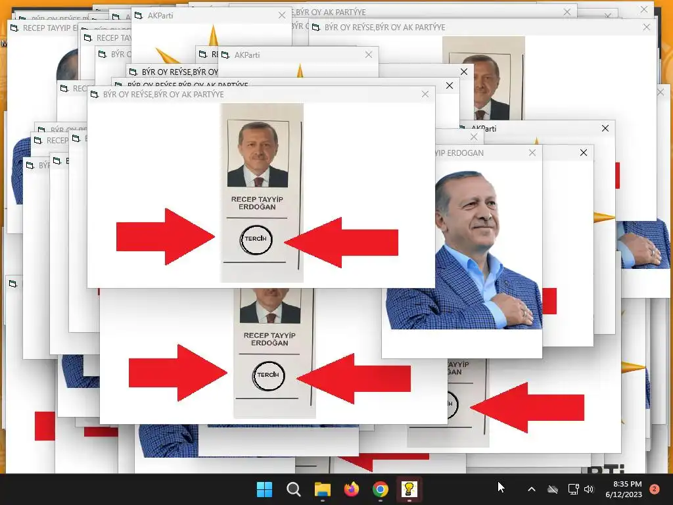Open the notification badge showing 2

pos(655,489)
